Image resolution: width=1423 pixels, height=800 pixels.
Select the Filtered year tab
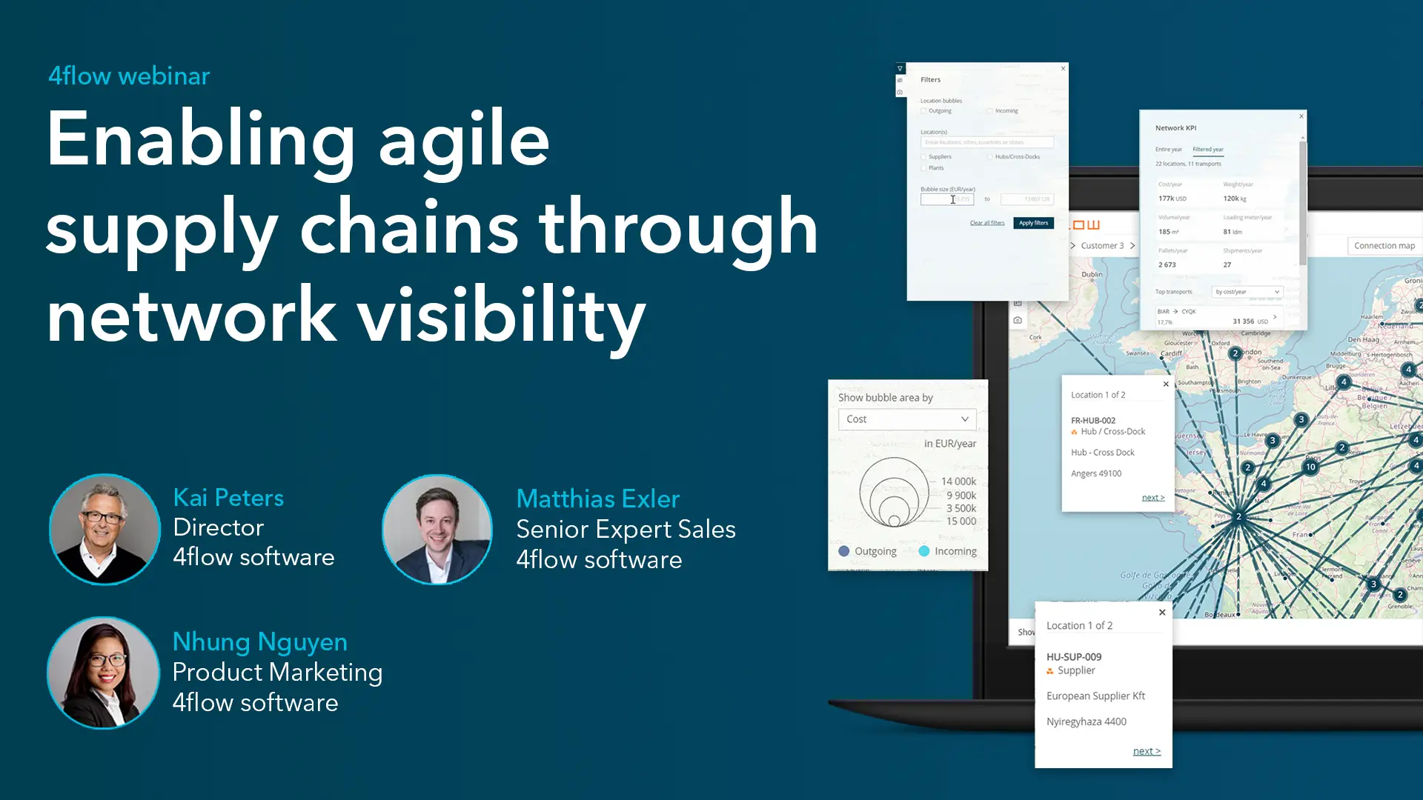[1207, 150]
